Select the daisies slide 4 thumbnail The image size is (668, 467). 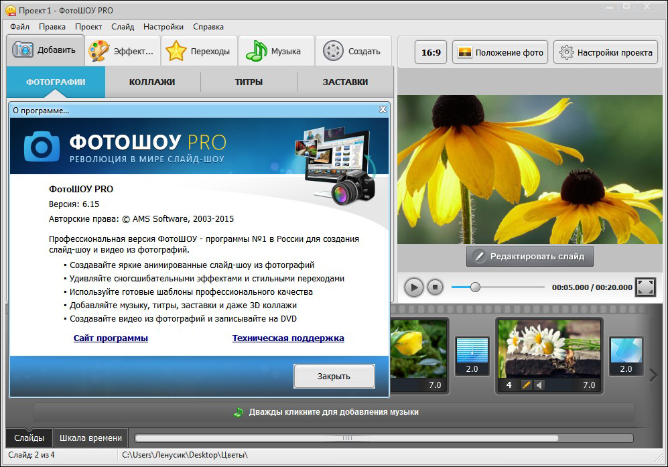tap(549, 348)
